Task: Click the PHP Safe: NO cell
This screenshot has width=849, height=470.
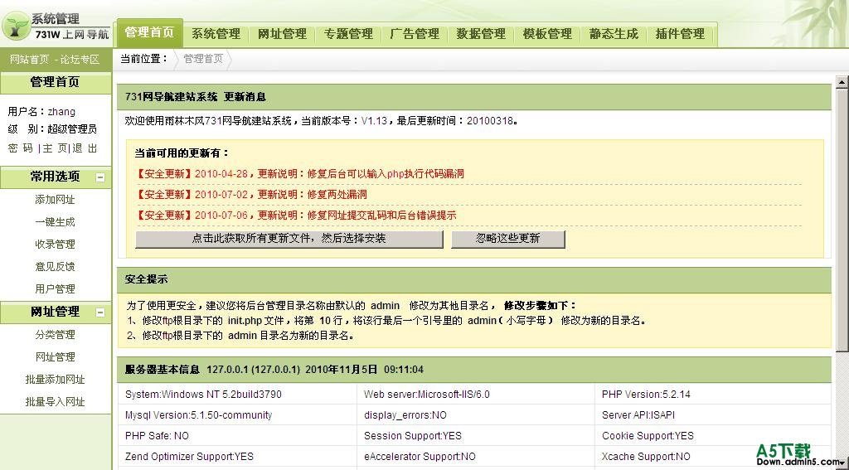Action: tap(237, 436)
